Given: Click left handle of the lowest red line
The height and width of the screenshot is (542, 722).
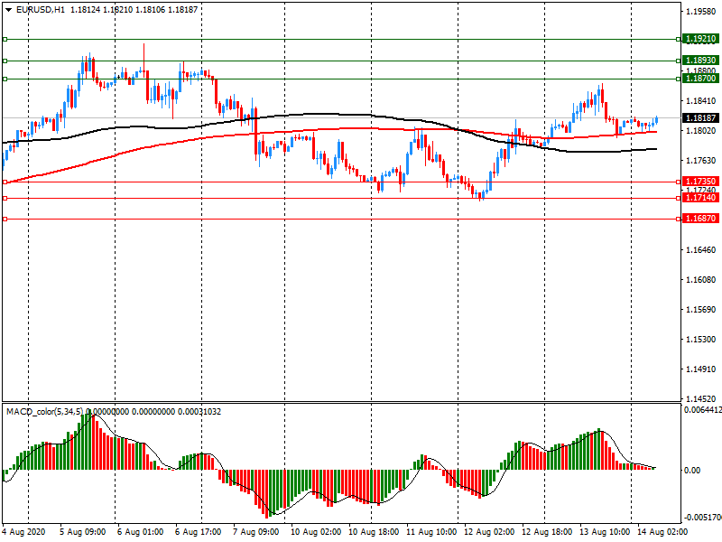Looking at the screenshot, I should (5, 219).
